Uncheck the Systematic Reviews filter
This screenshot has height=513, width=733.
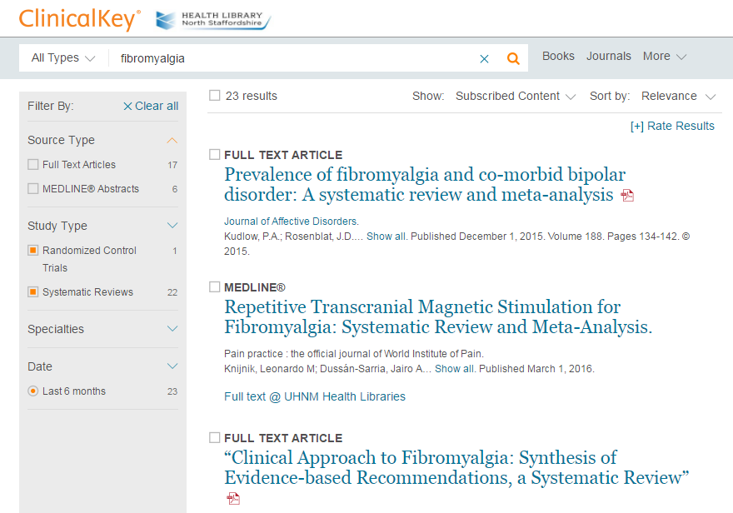click(x=33, y=292)
